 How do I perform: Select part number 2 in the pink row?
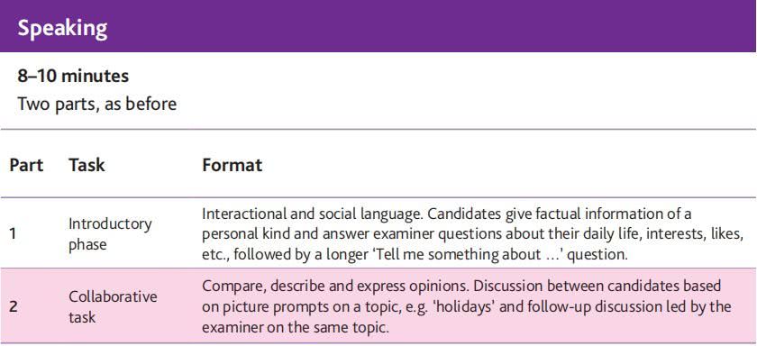(13, 307)
